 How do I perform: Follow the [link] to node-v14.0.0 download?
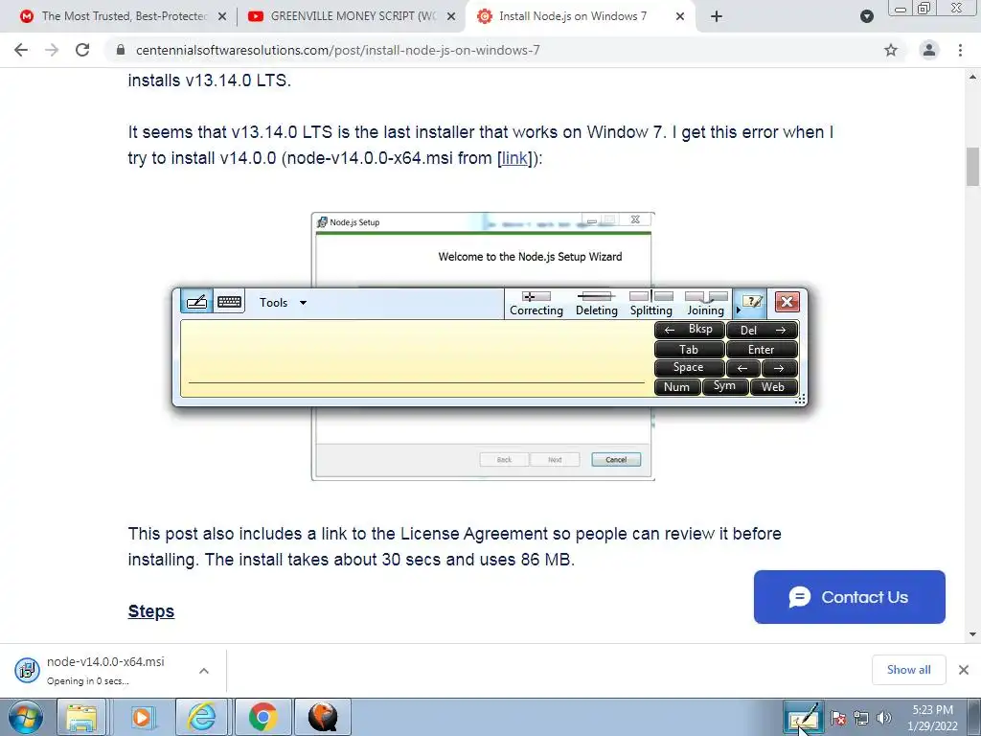click(514, 158)
